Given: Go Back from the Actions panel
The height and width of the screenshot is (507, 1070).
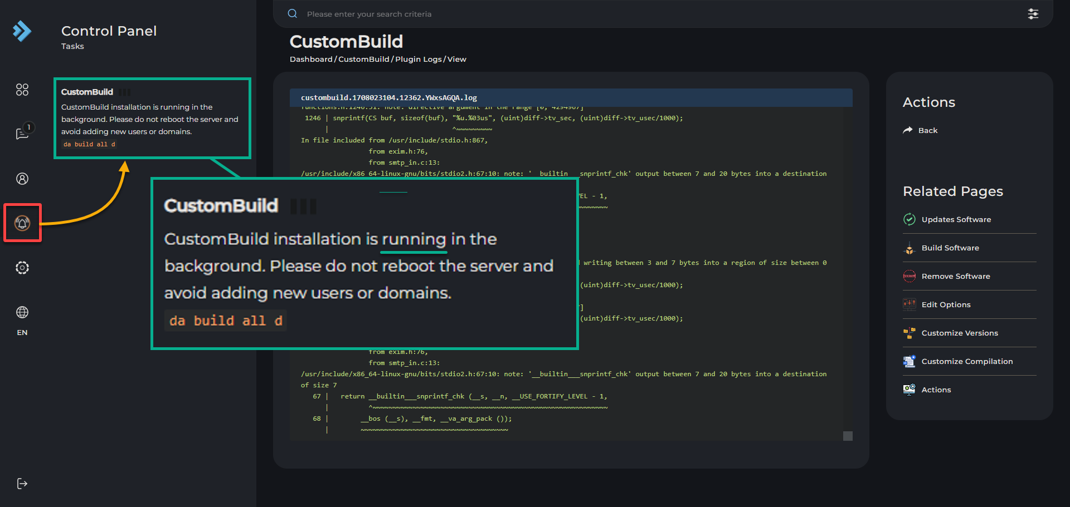Looking at the screenshot, I should pyautogui.click(x=920, y=130).
